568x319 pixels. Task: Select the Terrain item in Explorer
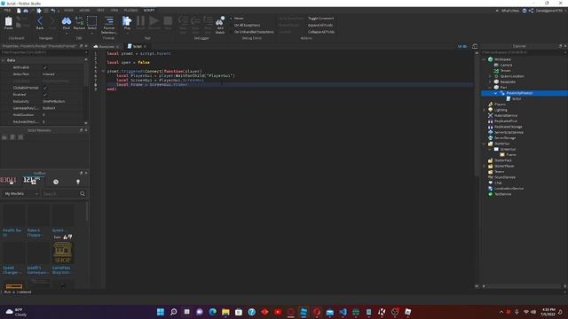pos(505,71)
